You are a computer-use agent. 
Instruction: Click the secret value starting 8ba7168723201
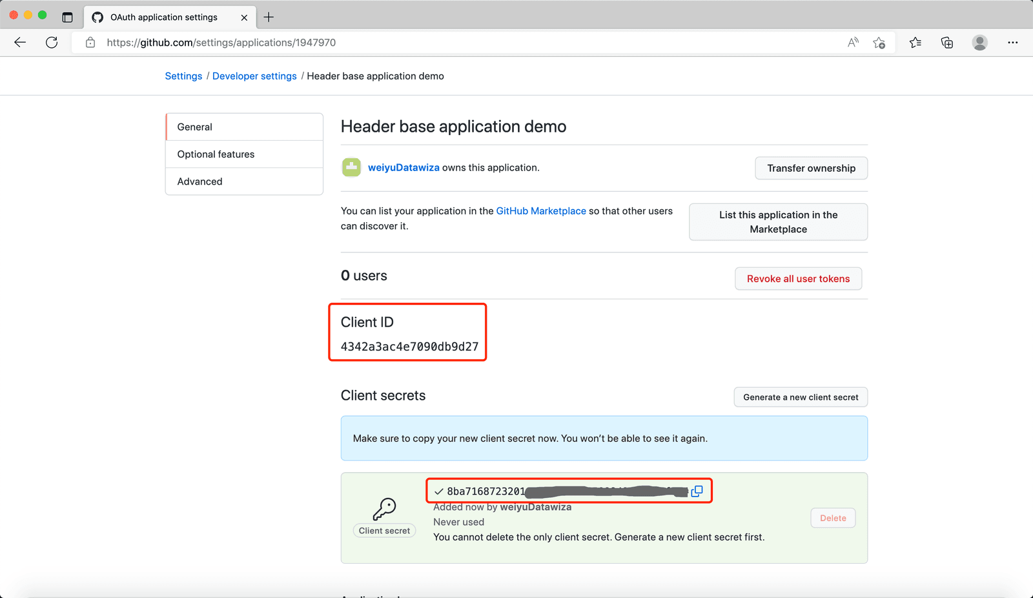[567, 491]
